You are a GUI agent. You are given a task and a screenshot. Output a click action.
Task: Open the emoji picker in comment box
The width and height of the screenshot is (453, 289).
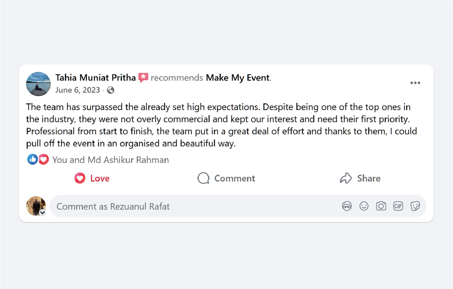tap(364, 206)
